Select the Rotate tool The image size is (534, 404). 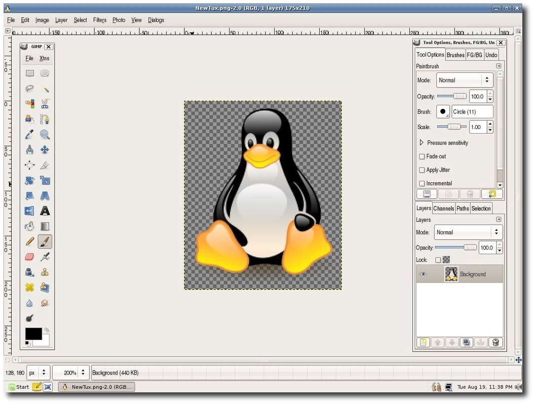[x=29, y=180]
